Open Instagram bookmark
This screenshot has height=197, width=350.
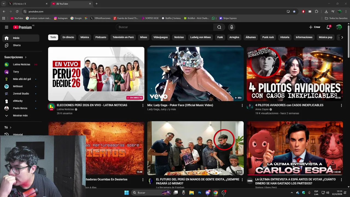pyautogui.click(x=61, y=18)
